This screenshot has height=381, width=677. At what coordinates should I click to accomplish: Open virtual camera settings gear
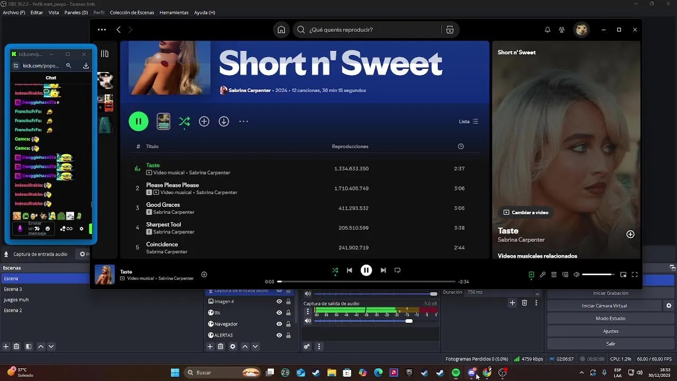(x=669, y=306)
